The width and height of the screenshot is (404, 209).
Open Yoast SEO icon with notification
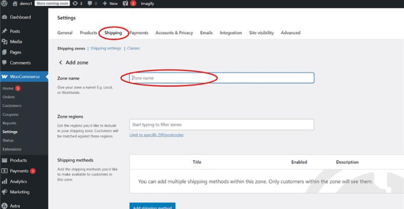coord(125,3)
